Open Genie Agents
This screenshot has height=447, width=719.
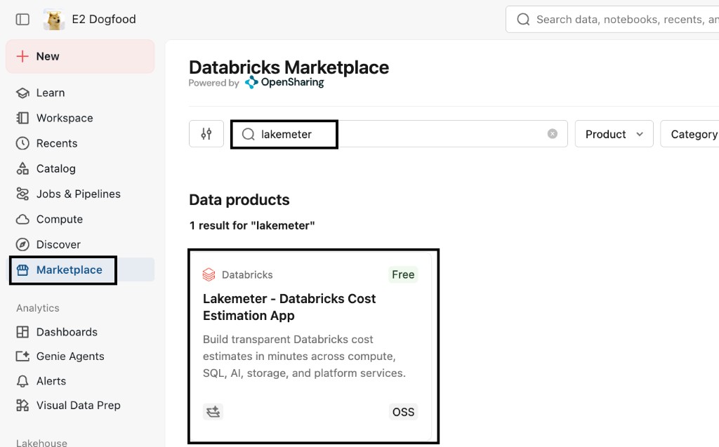pos(80,356)
